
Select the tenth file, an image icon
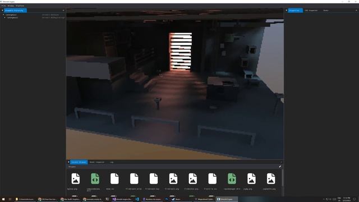251,178
